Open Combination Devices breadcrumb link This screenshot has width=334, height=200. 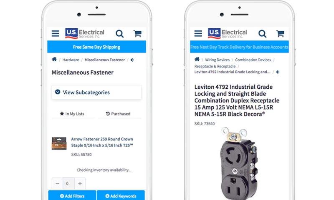click(253, 60)
